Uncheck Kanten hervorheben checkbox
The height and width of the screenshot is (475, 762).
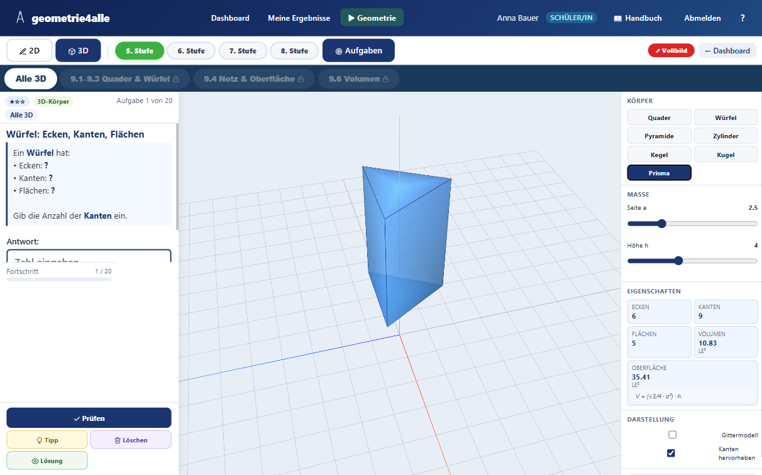[671, 453]
